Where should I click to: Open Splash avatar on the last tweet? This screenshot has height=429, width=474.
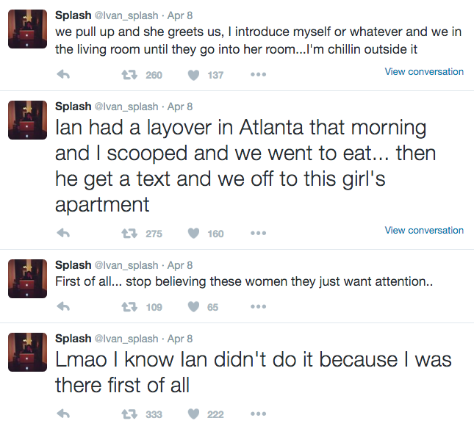click(x=27, y=353)
